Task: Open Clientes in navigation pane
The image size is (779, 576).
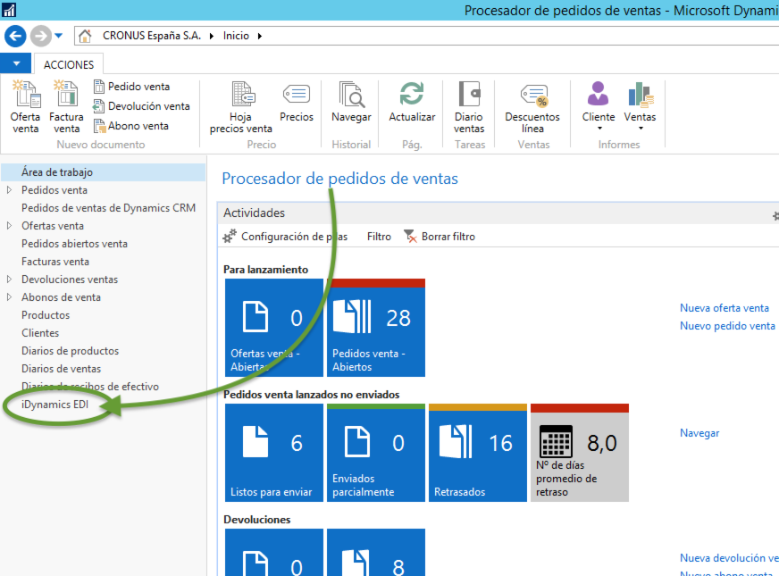Action: point(40,333)
